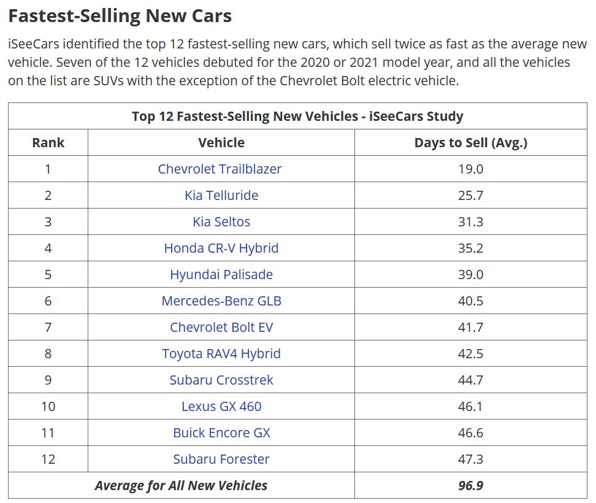This screenshot has width=596, height=503.
Task: Open the Chevrolet Trailblazer link
Action: [220, 169]
